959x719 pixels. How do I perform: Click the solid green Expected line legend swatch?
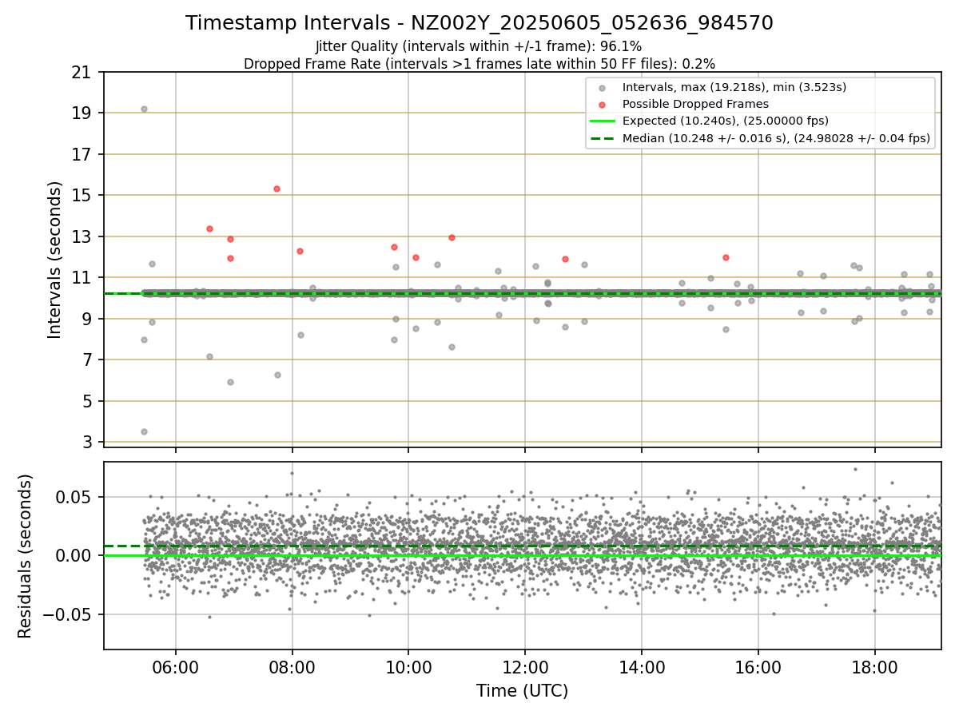[x=602, y=121]
